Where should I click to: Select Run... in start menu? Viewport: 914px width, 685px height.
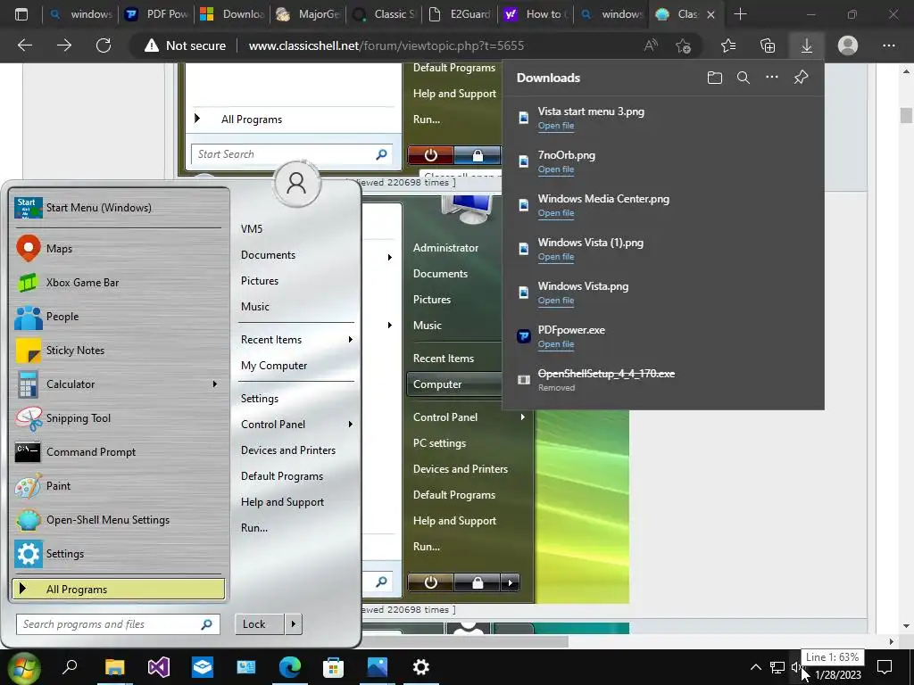pyautogui.click(x=254, y=528)
